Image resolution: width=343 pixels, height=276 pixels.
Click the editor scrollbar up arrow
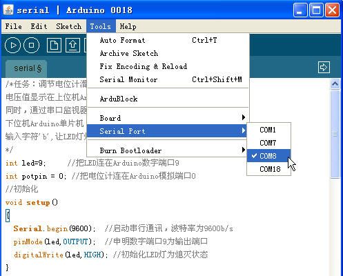(x=335, y=84)
